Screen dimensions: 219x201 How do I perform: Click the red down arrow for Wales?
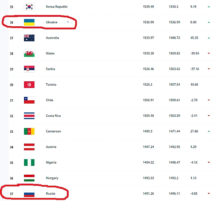[209, 53]
